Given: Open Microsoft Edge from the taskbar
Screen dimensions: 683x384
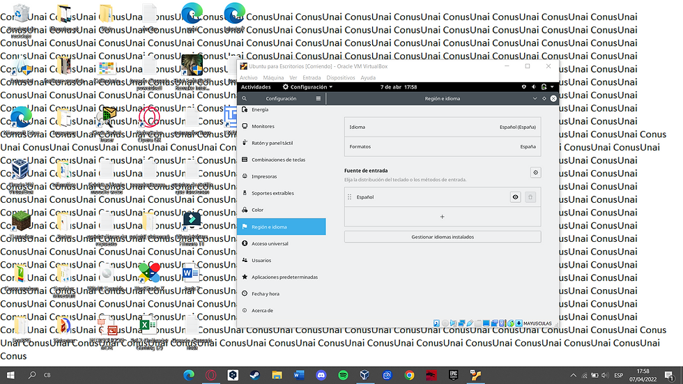Looking at the screenshot, I should coord(189,375).
